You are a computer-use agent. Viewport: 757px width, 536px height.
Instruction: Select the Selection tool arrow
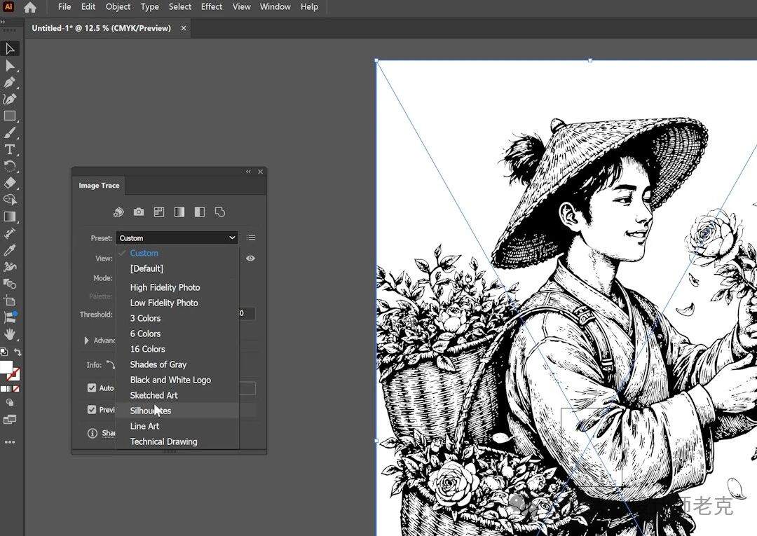(10, 48)
